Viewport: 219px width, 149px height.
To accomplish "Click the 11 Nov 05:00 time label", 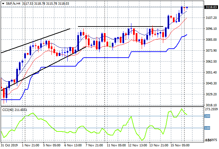I will point(116,145).
